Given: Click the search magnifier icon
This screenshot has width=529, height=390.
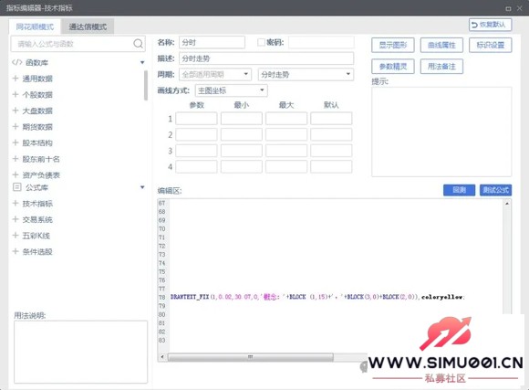Looking at the screenshot, I should (x=138, y=44).
